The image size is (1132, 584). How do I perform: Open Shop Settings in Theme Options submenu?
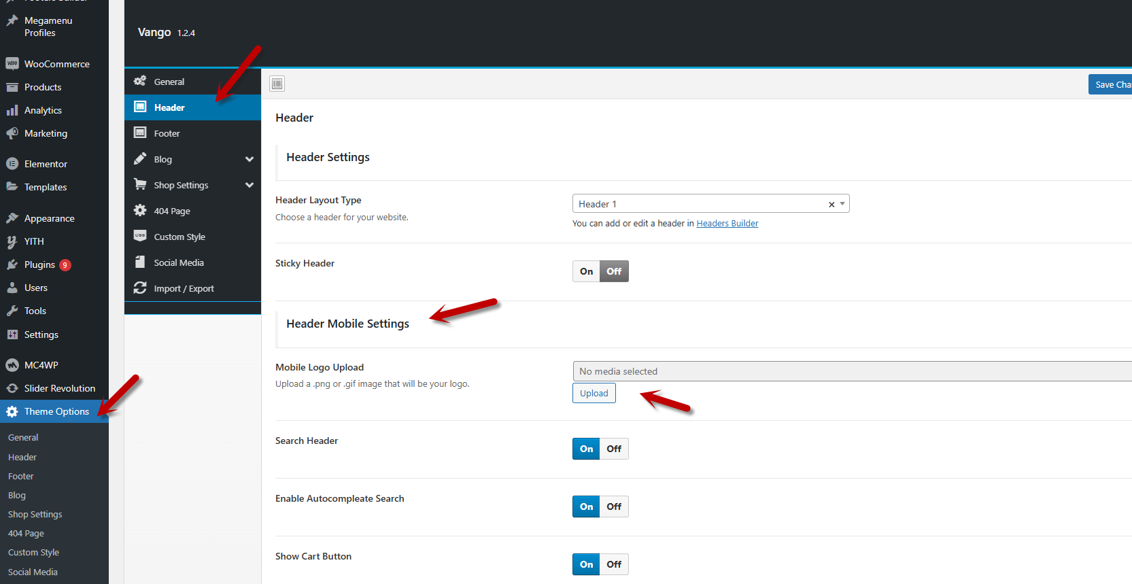pos(35,515)
